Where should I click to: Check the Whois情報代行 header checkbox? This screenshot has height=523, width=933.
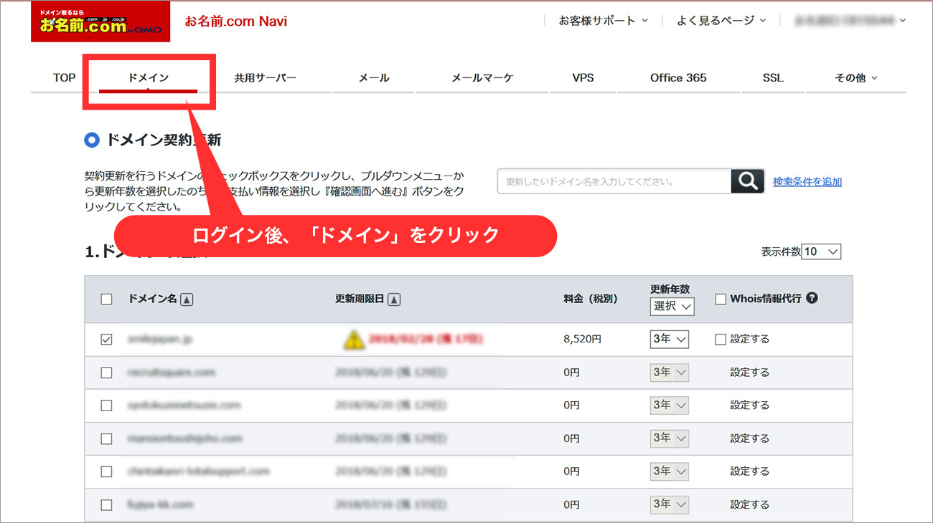721,299
